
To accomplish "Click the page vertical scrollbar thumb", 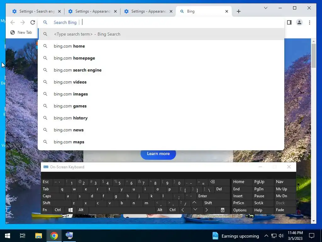I will coord(314,56).
